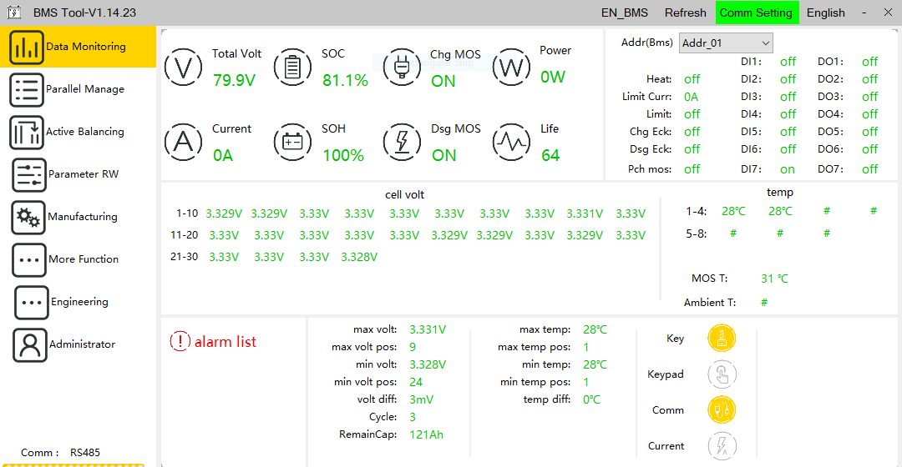The height and width of the screenshot is (467, 902).
Task: Click the max volt pos 9 value
Action: click(x=413, y=347)
